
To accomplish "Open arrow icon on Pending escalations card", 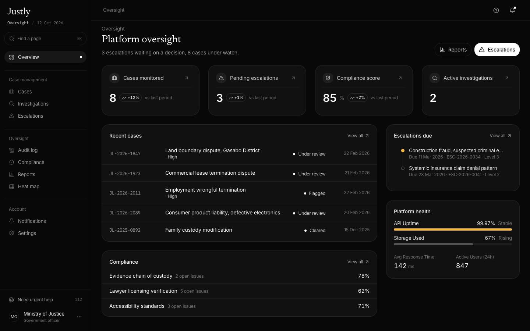I will point(293,78).
